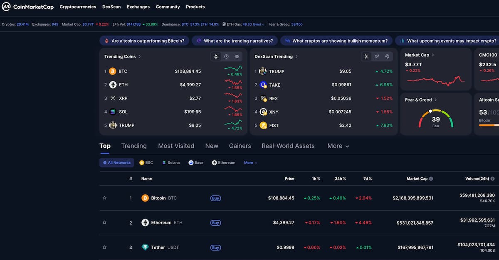The height and width of the screenshot is (260, 499).
Task: Switch Trending Coins to the clock recent view
Action: pos(226,56)
